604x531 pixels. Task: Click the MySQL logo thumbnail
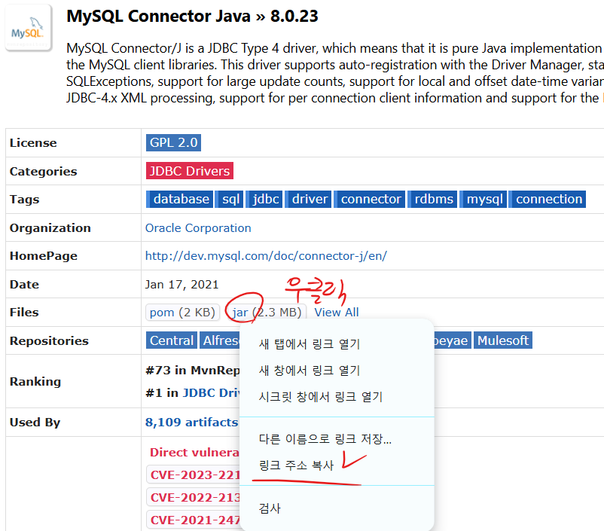(x=28, y=28)
